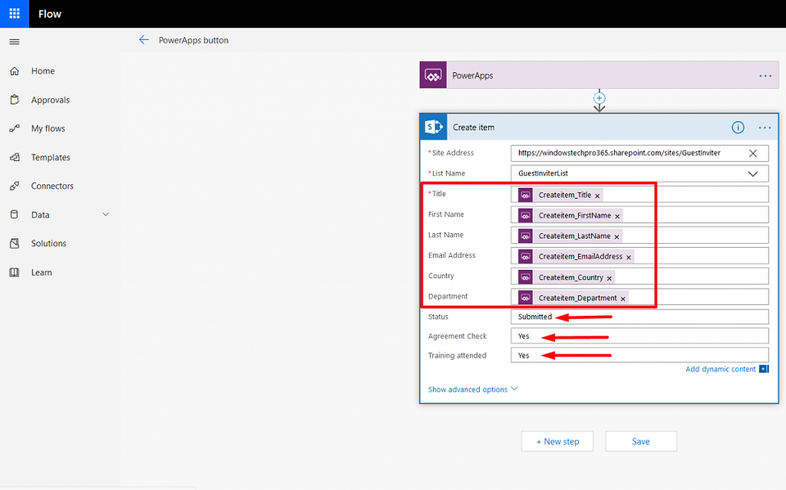
Task: Select the Createitem_EmailAddress dynamic token
Action: tap(576, 257)
